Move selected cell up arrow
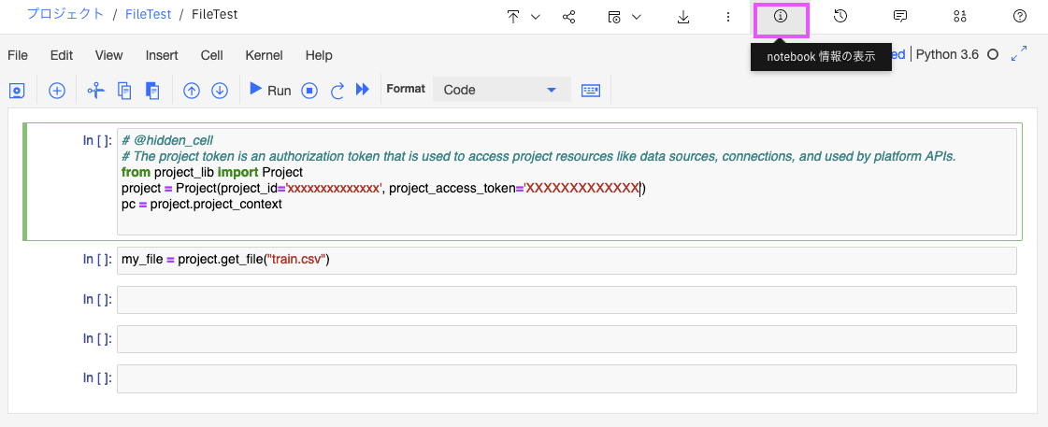The height and width of the screenshot is (427, 1048). (192, 91)
